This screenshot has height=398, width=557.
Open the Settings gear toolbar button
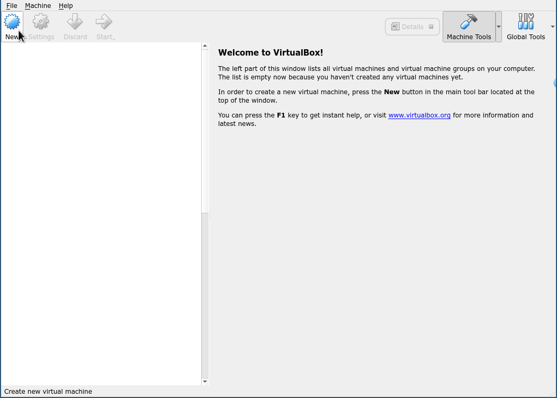pos(41,26)
